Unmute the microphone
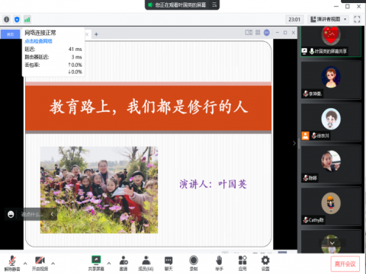366x274 pixels. coord(12,263)
